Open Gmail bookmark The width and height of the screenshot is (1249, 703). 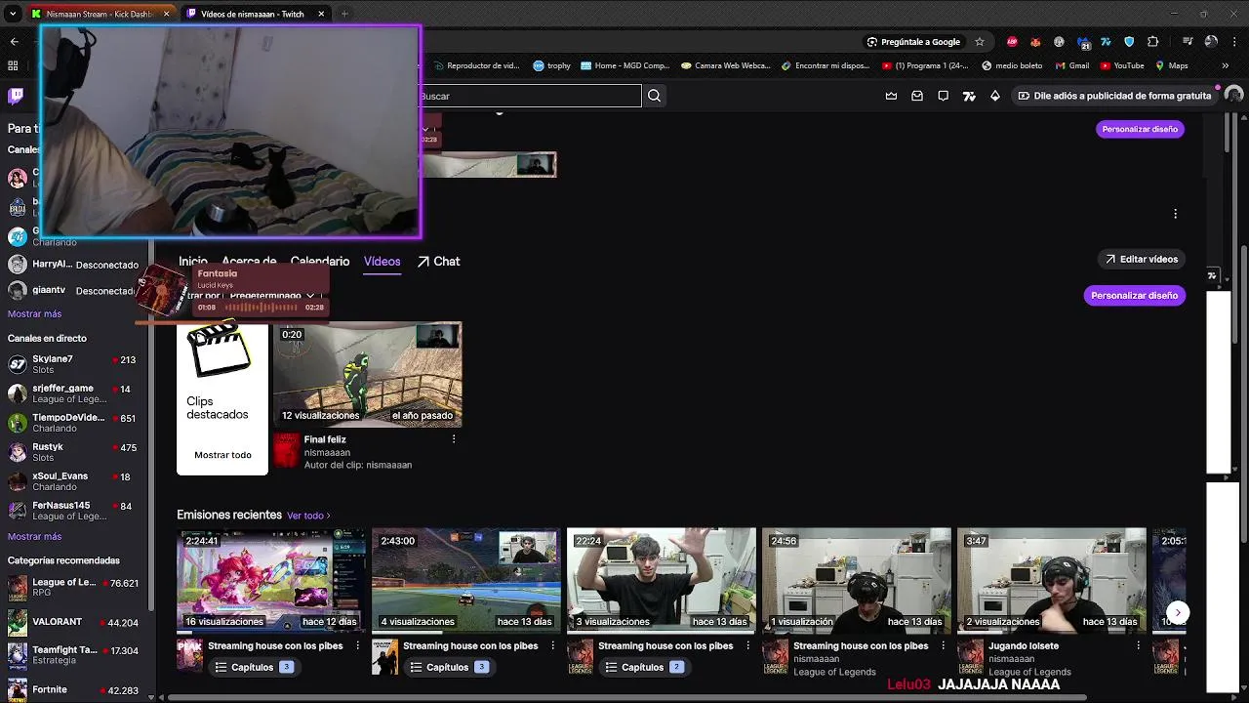[1071, 65]
